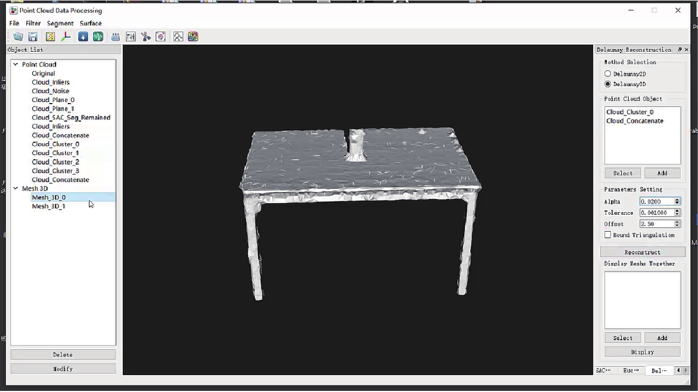
Task: Click the colorful mesh icon in toolbar
Action: 192,37
